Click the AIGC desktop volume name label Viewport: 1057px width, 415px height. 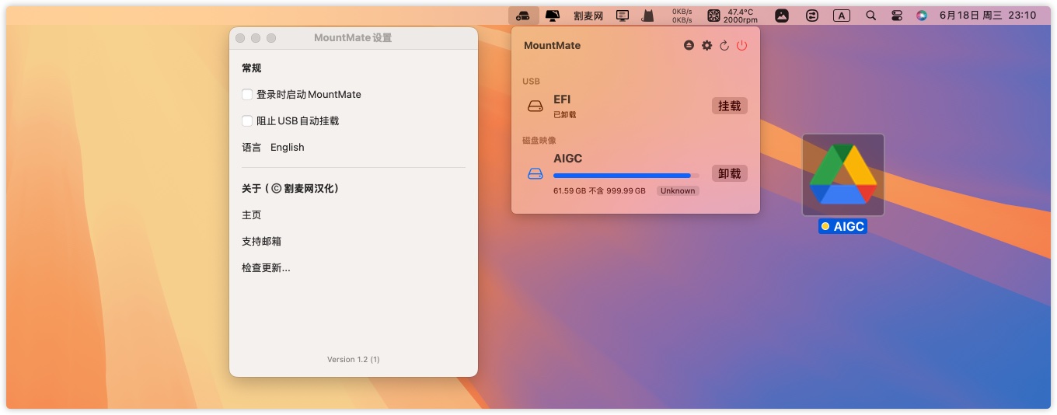(x=842, y=227)
